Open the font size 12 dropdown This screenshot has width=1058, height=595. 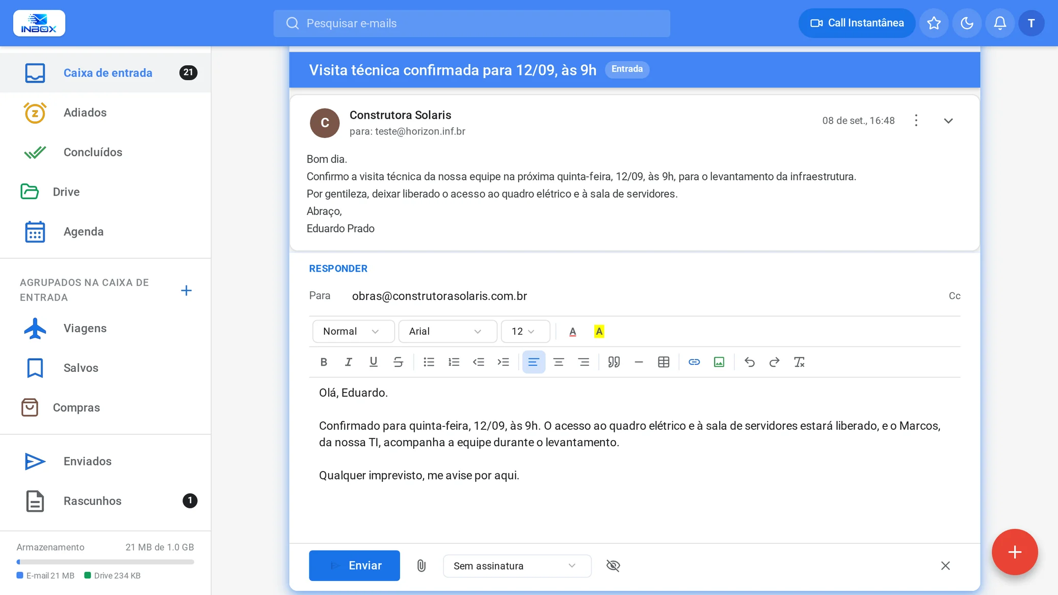[525, 332]
